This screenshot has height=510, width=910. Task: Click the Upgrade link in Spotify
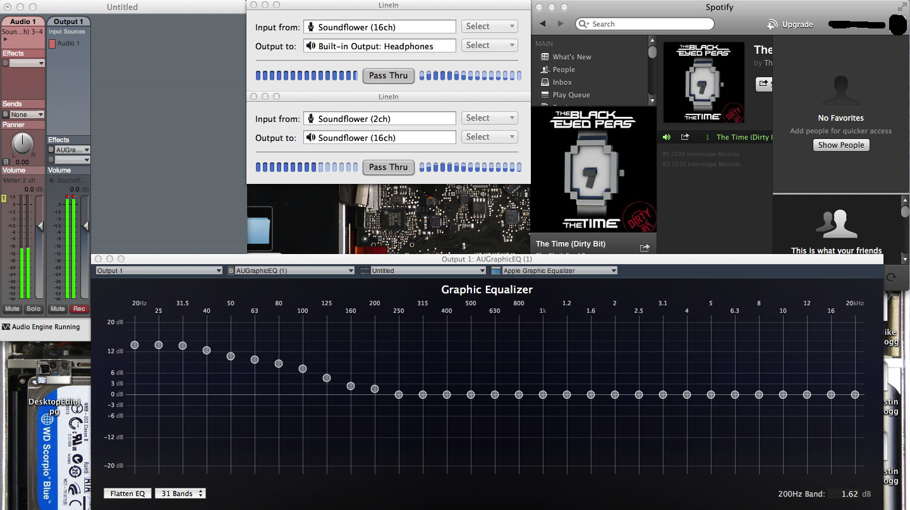(x=798, y=25)
